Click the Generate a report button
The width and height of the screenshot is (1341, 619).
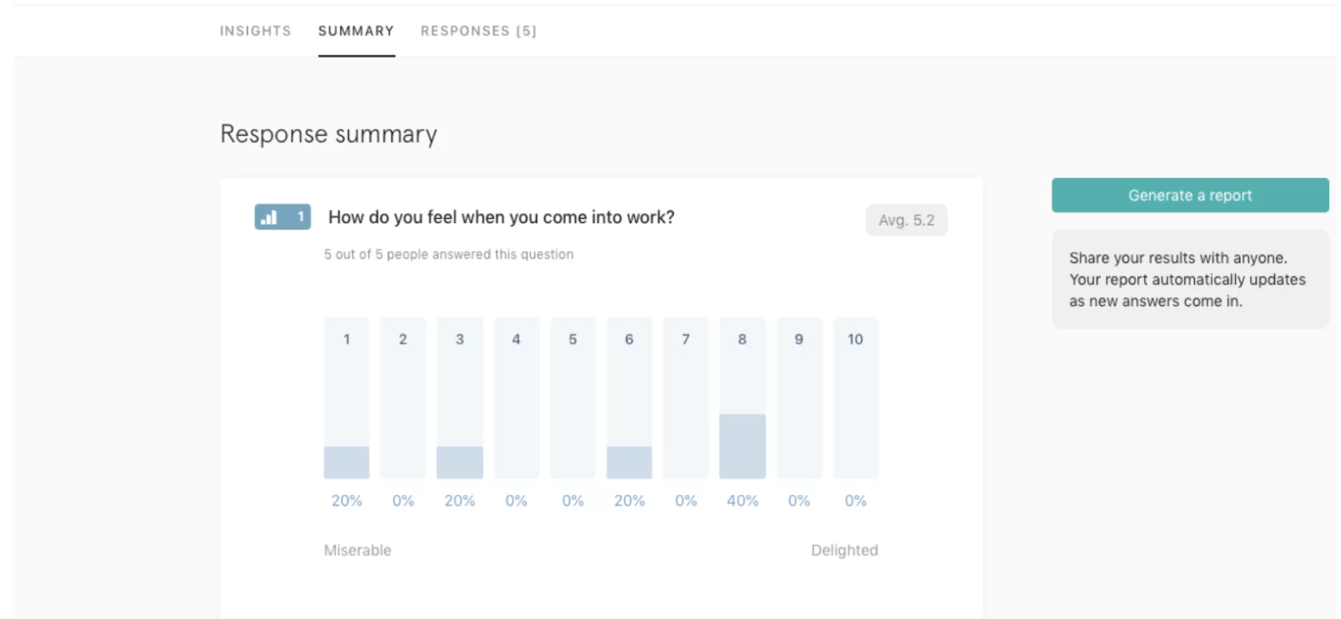click(1190, 195)
